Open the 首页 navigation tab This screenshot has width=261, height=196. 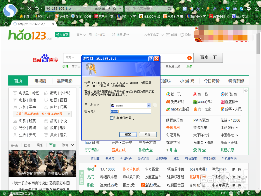(x=18, y=81)
